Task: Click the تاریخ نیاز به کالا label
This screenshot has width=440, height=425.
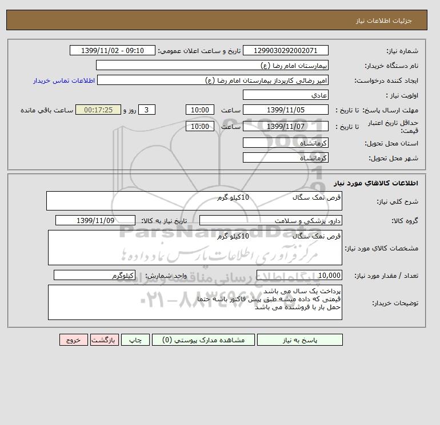Action: 164,221
